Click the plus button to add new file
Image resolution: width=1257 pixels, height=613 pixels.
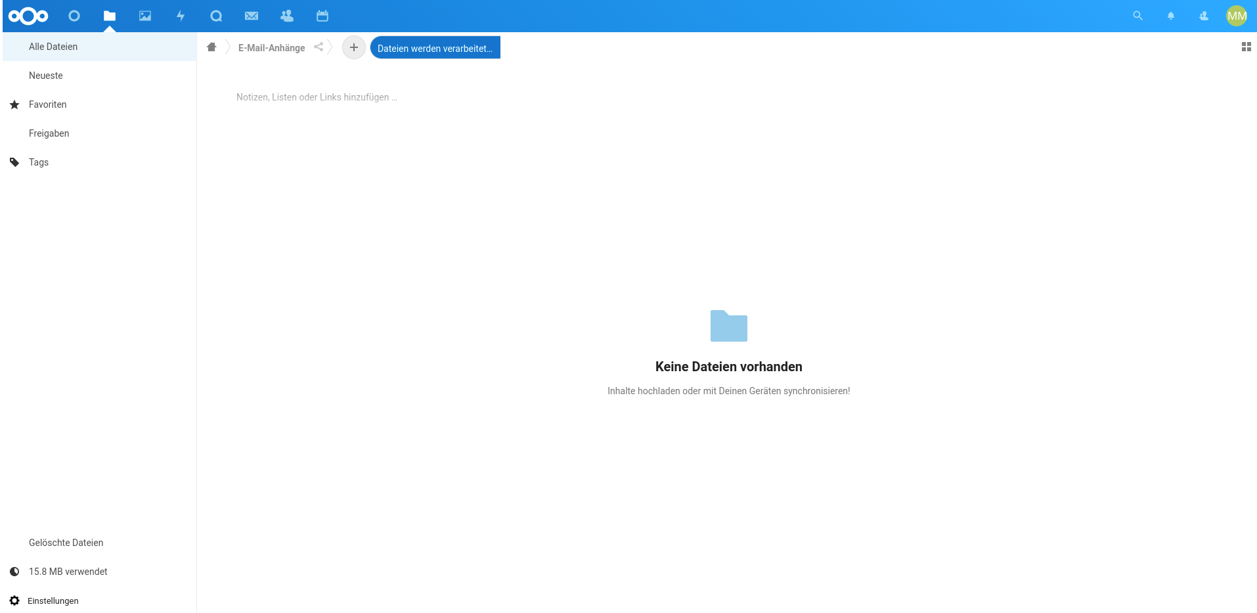(x=354, y=47)
